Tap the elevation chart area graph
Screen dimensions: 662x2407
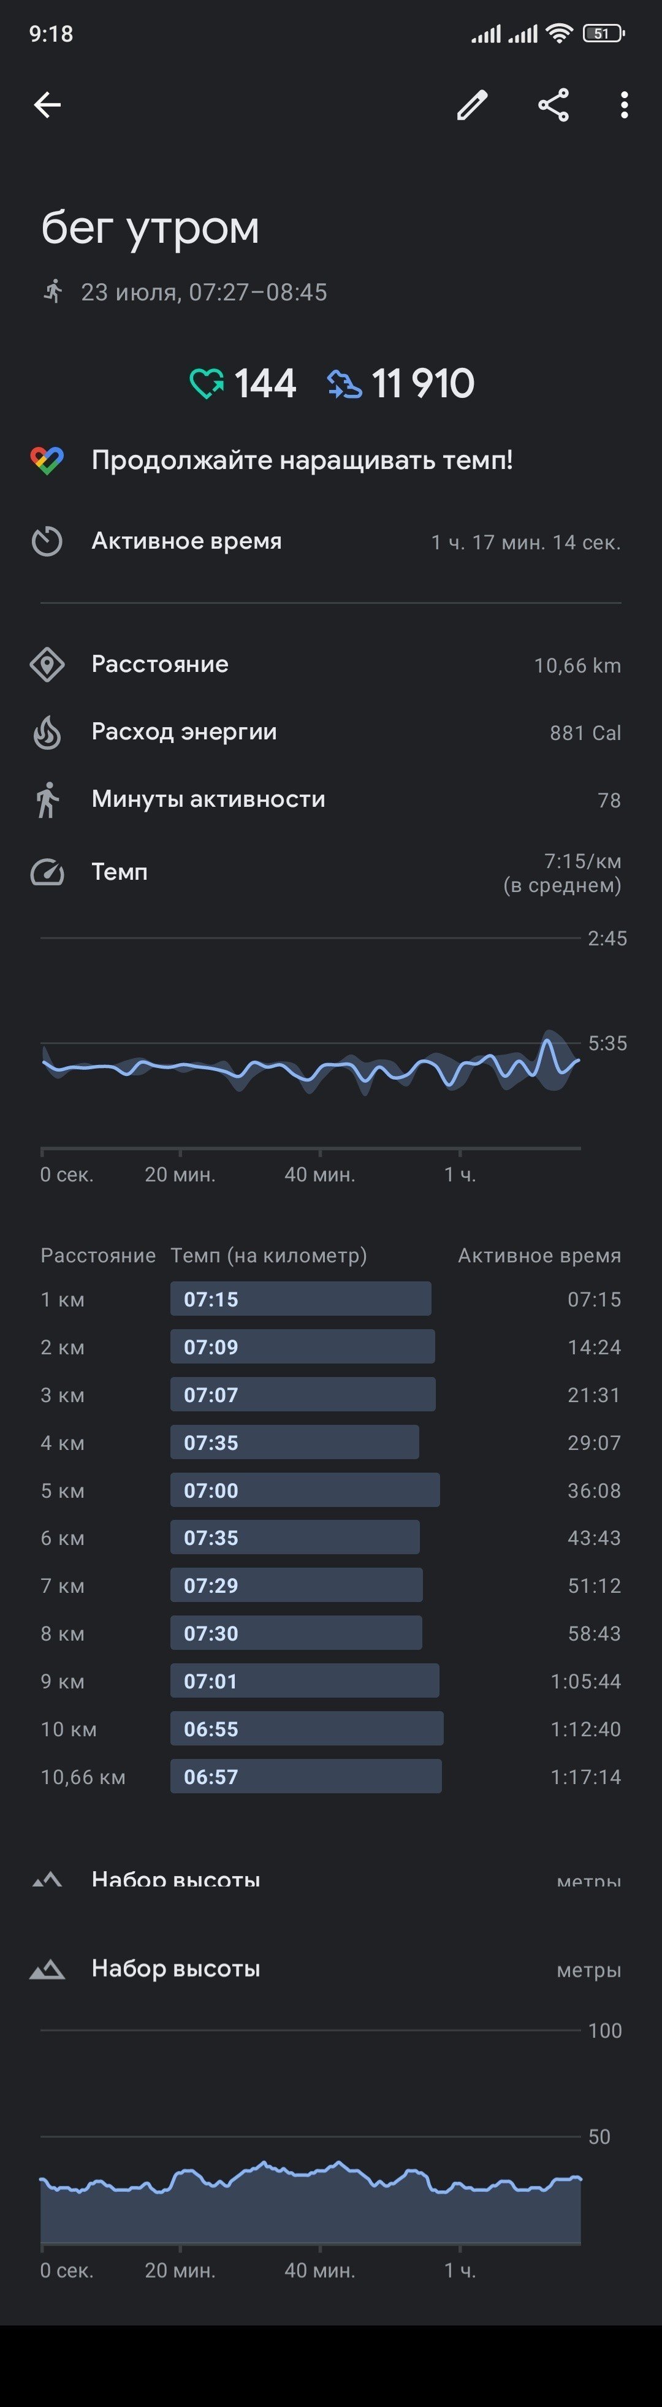pos(311,2202)
